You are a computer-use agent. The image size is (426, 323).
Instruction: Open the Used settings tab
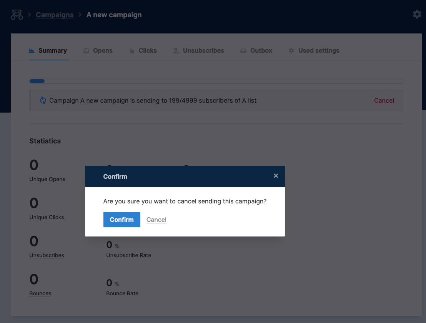click(314, 50)
